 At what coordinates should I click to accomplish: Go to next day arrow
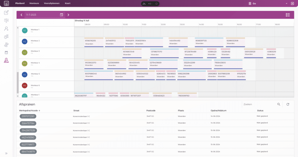[68, 15]
